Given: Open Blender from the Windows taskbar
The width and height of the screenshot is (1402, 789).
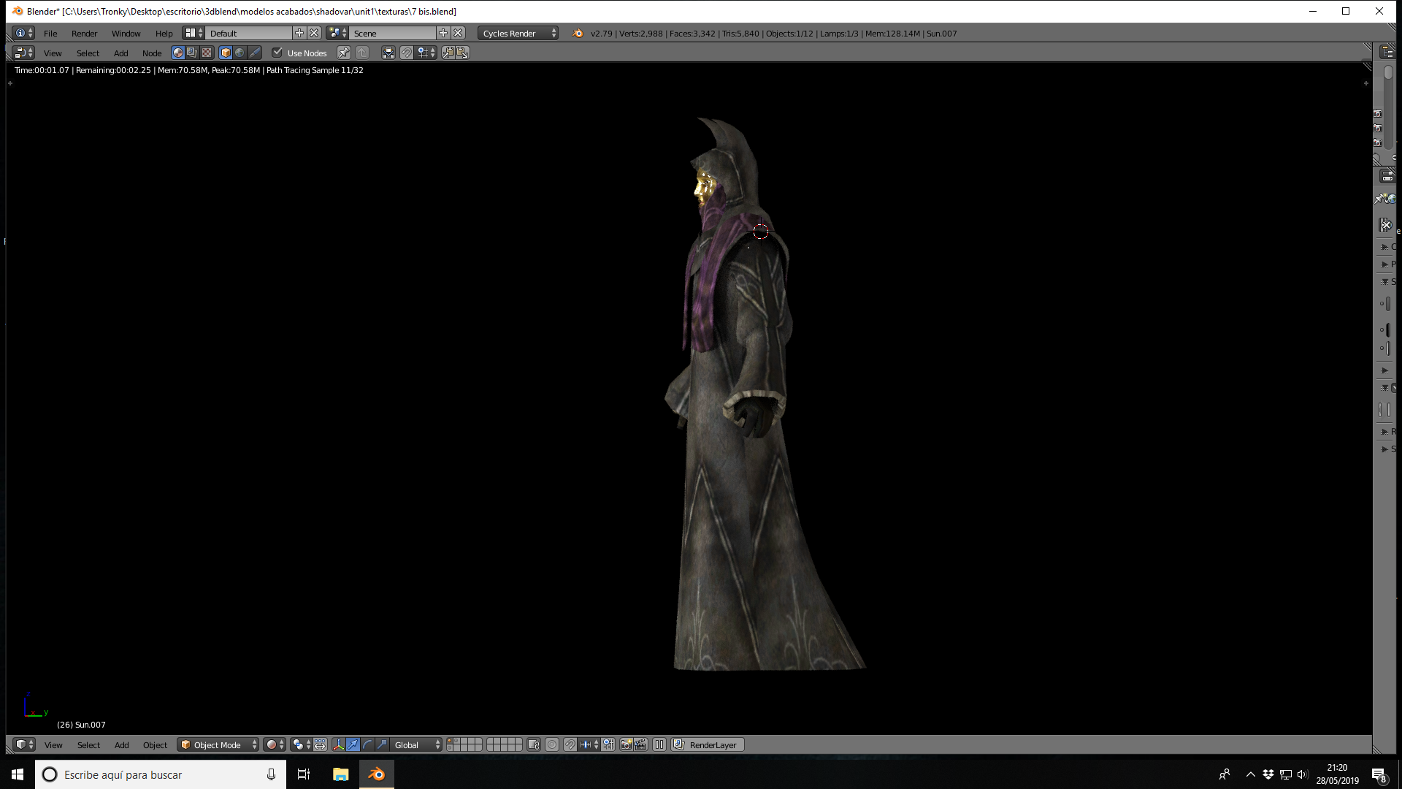Looking at the screenshot, I should click(x=376, y=774).
